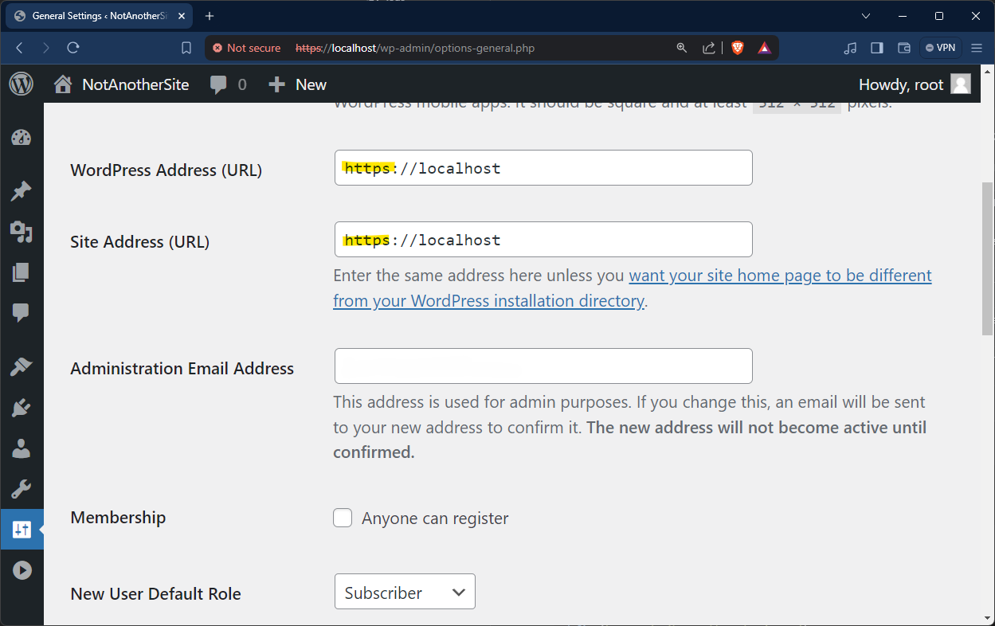Toggle the Brave VPN button
995x626 pixels.
[x=938, y=48]
